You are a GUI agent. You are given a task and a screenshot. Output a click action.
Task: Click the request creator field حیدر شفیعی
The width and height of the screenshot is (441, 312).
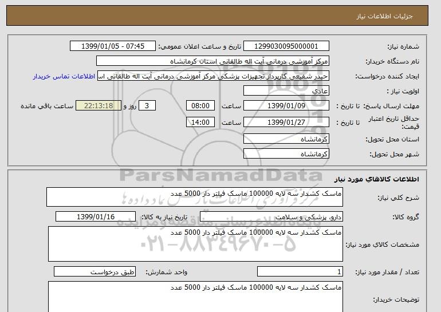[213, 76]
